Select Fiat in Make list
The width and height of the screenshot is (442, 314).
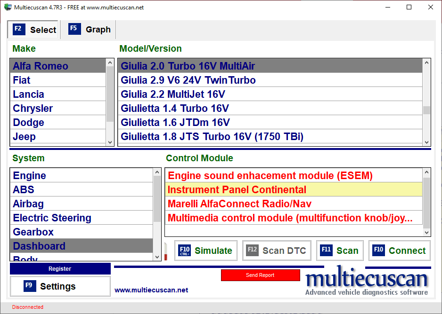(58, 80)
